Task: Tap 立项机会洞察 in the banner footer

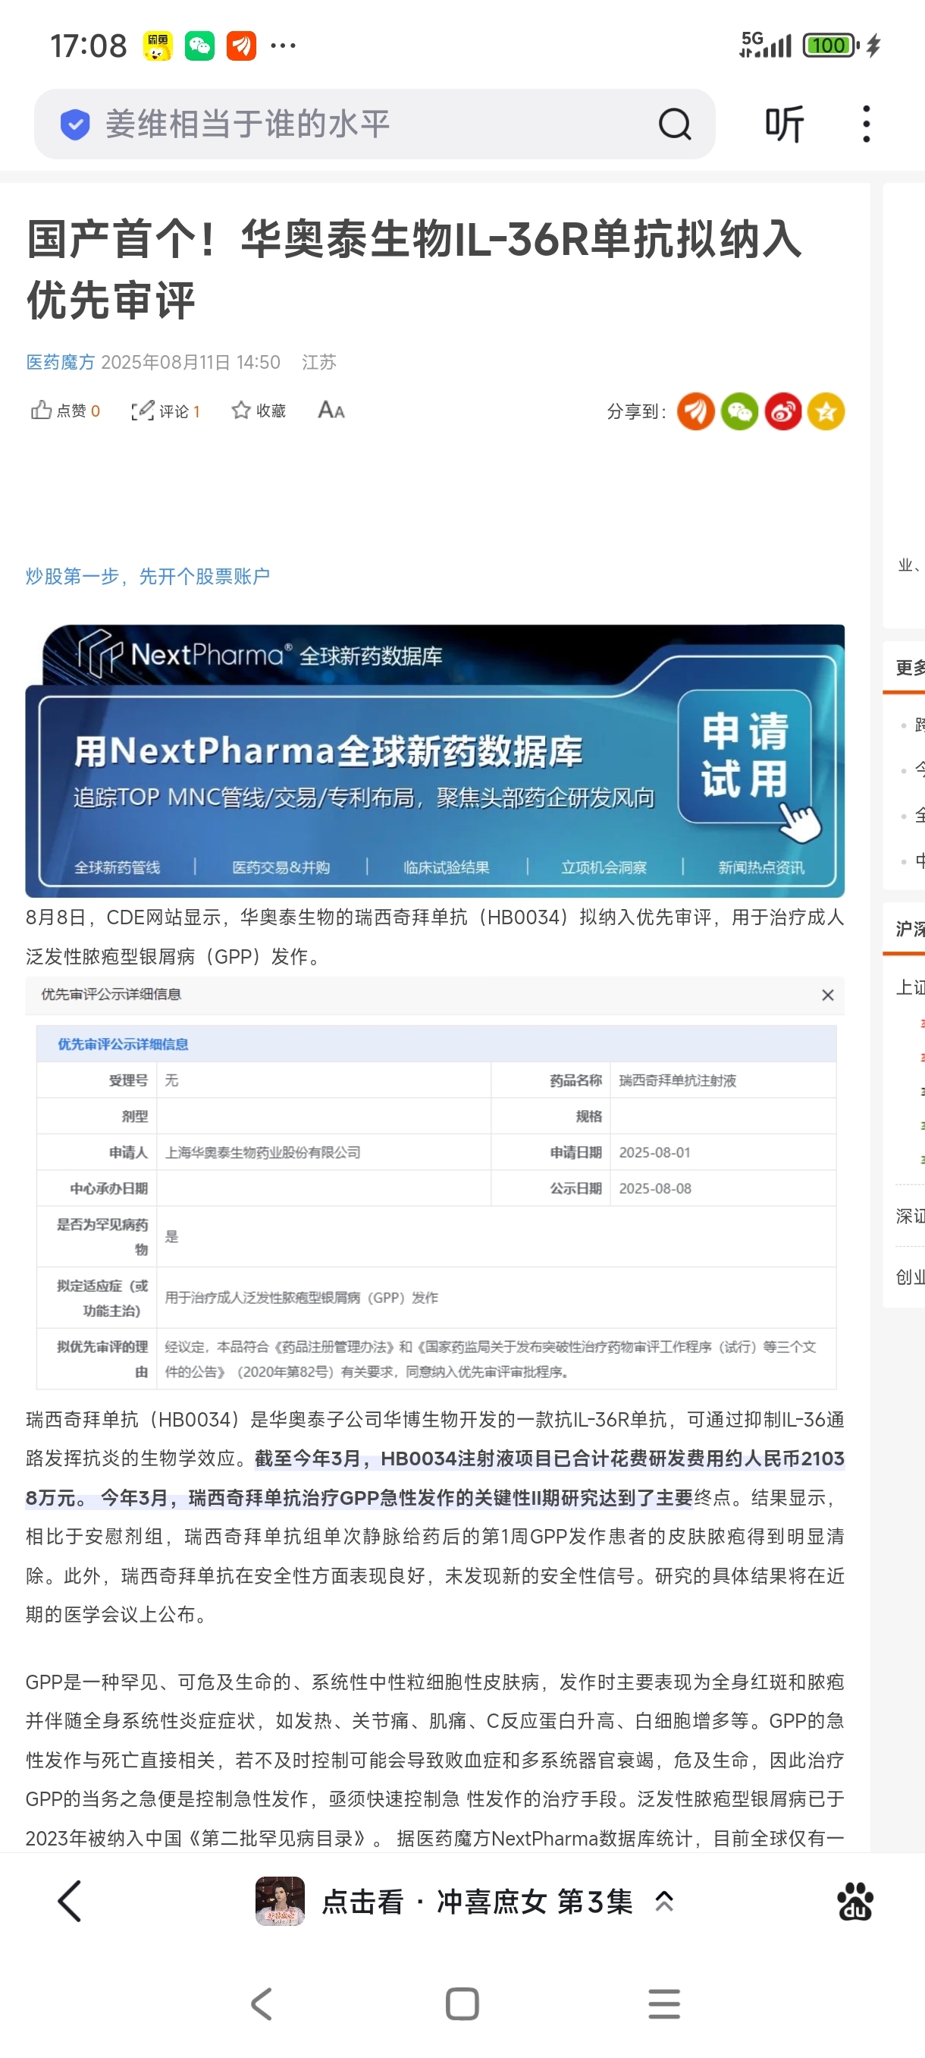Action: coord(604,867)
